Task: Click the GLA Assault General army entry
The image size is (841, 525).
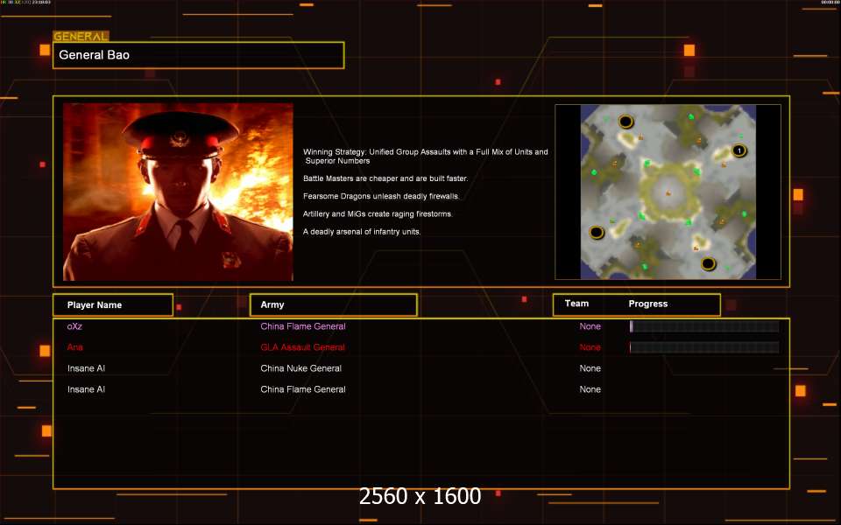Action: point(302,347)
